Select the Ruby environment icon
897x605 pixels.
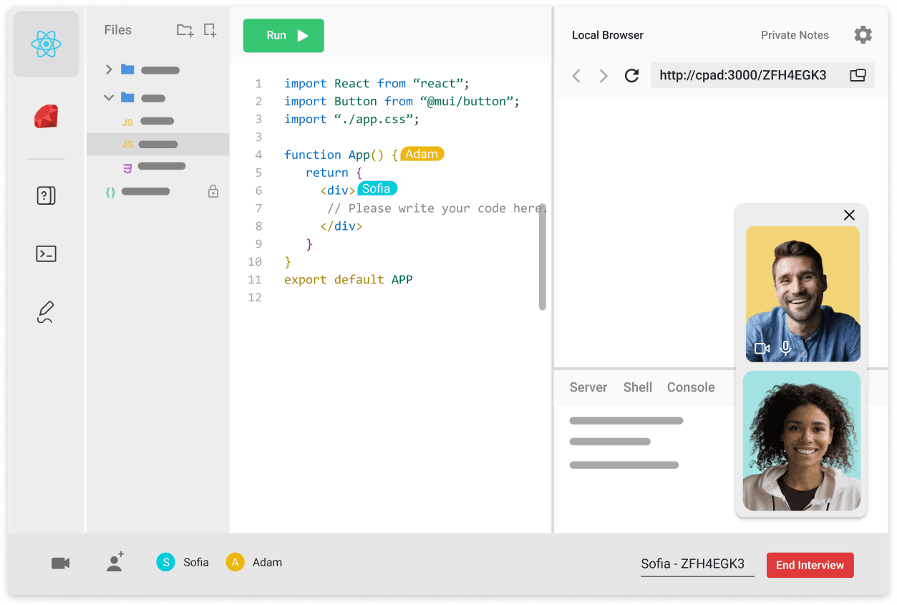coord(46,117)
